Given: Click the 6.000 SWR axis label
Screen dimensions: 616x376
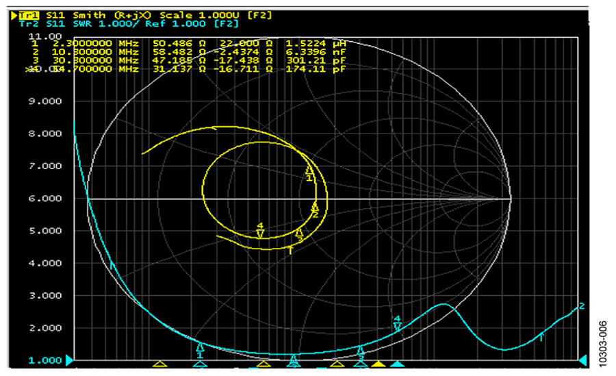Looking at the screenshot, I should point(44,198).
